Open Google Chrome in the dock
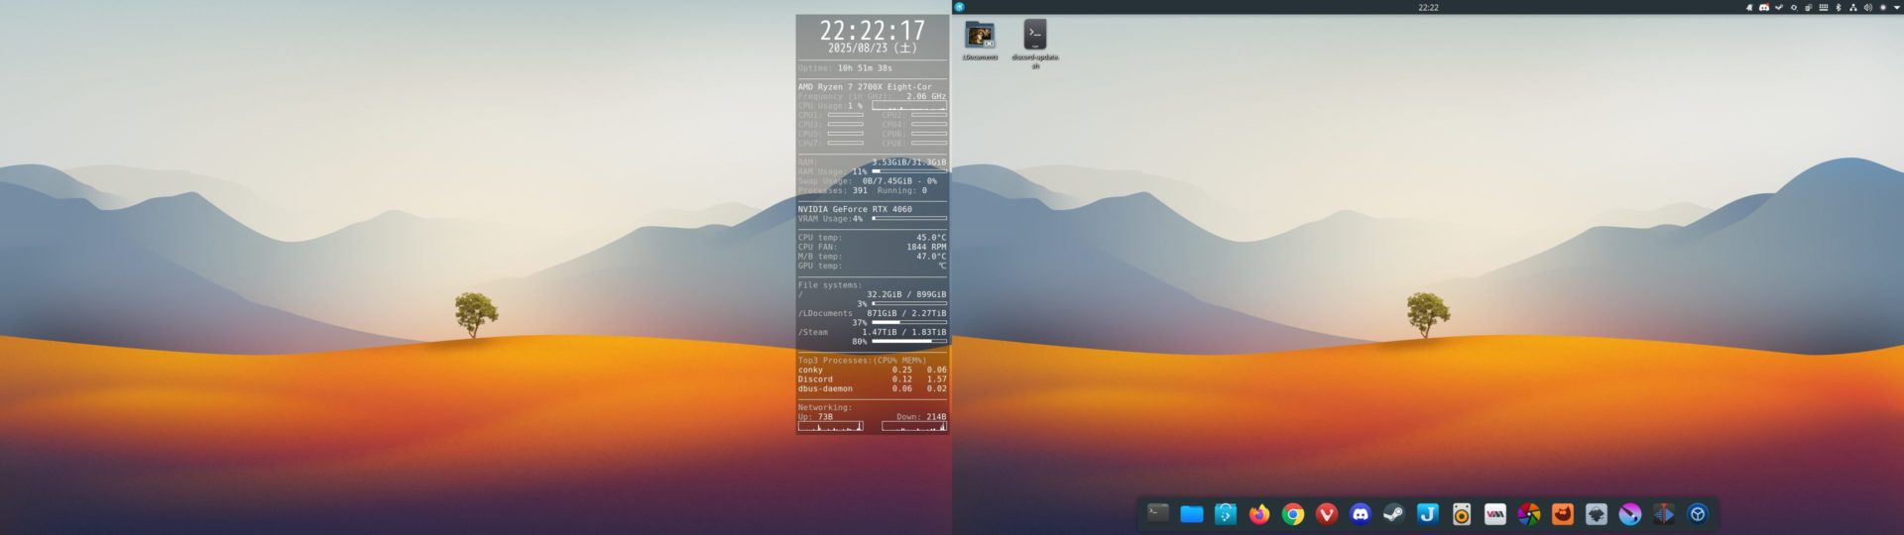Screen dimensions: 1904x535 click(x=1293, y=514)
